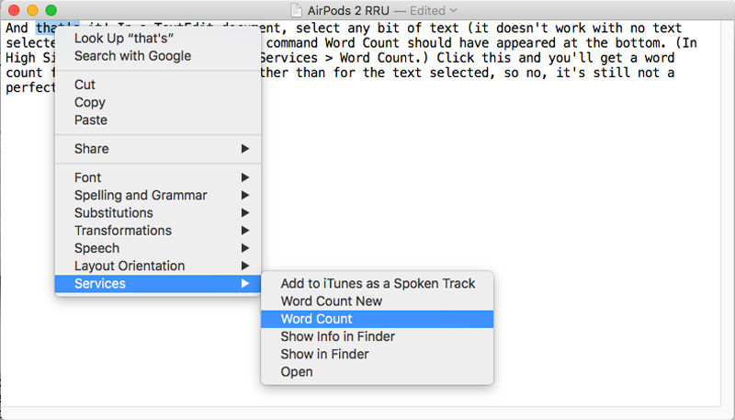Click the highlighted Word Count service

pos(316,319)
